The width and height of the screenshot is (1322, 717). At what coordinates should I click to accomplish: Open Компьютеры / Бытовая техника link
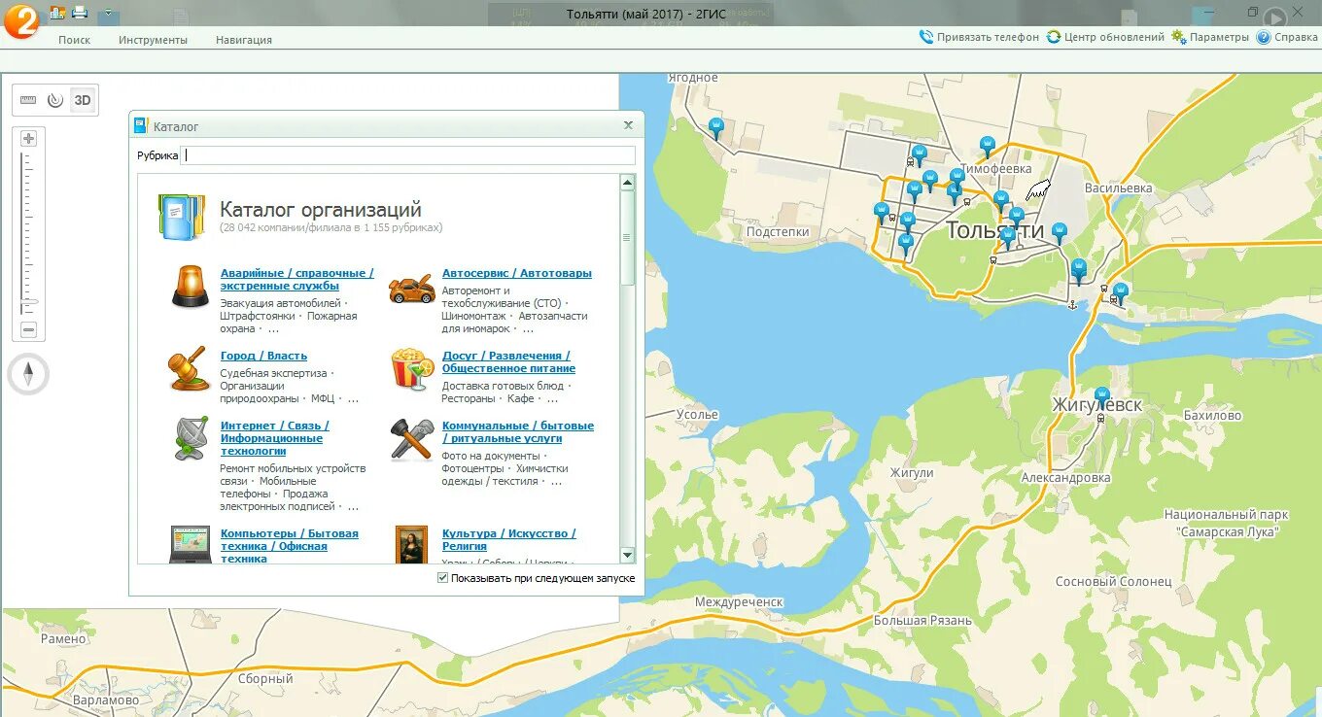click(x=290, y=546)
